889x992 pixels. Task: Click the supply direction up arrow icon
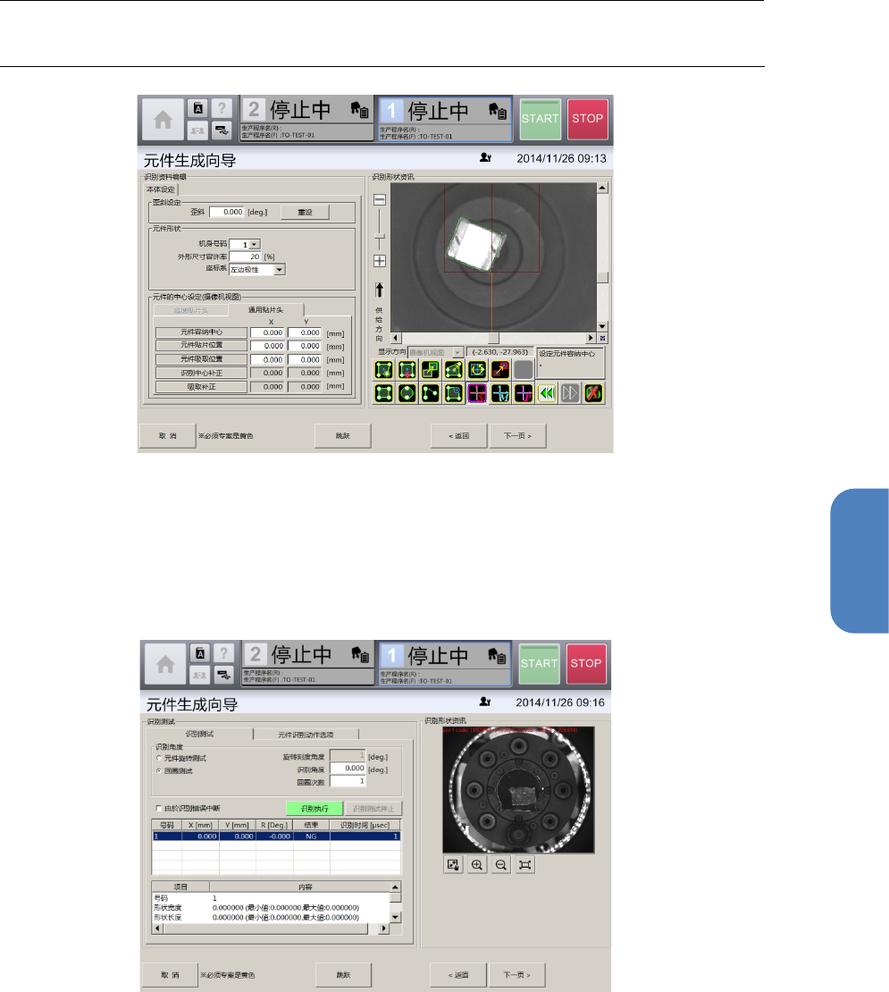pos(380,290)
